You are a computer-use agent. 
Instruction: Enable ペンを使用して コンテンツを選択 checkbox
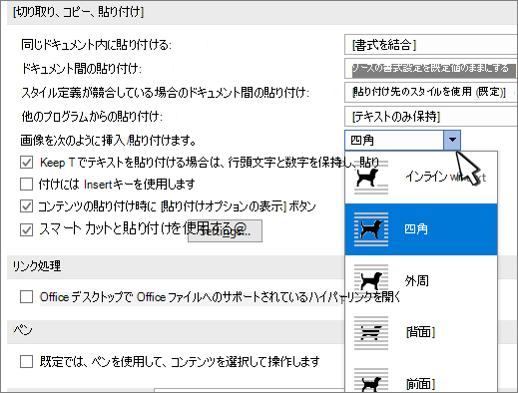(26, 361)
